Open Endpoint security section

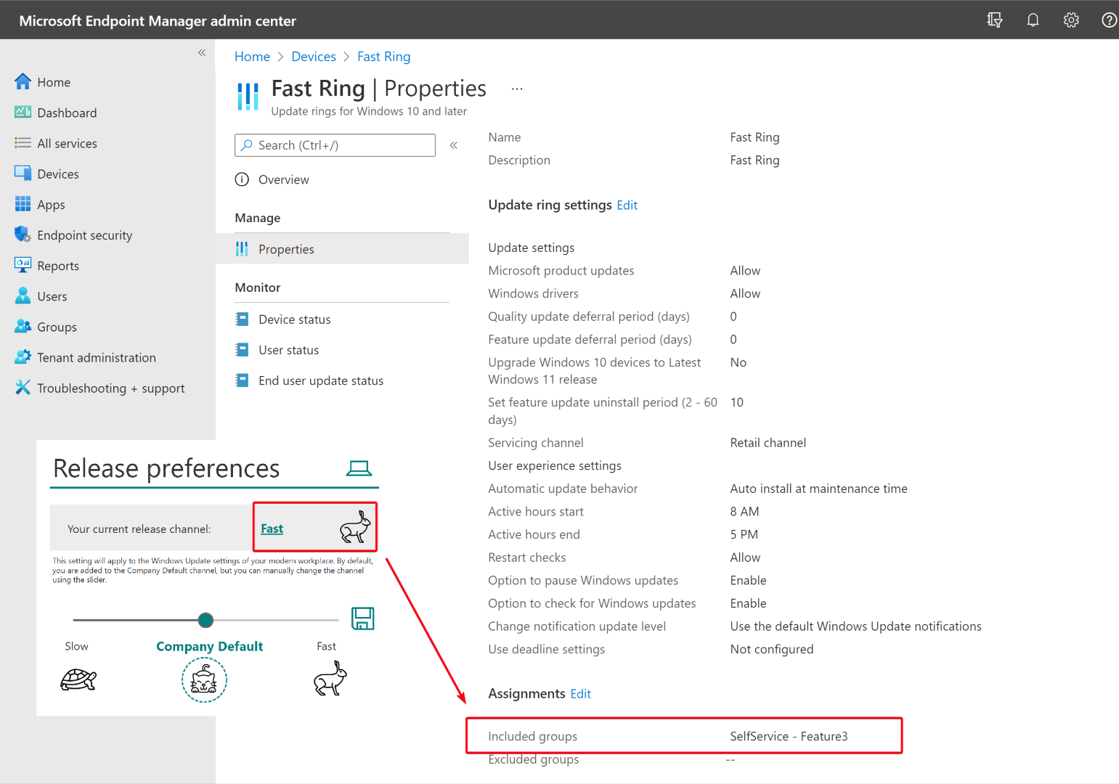(84, 235)
